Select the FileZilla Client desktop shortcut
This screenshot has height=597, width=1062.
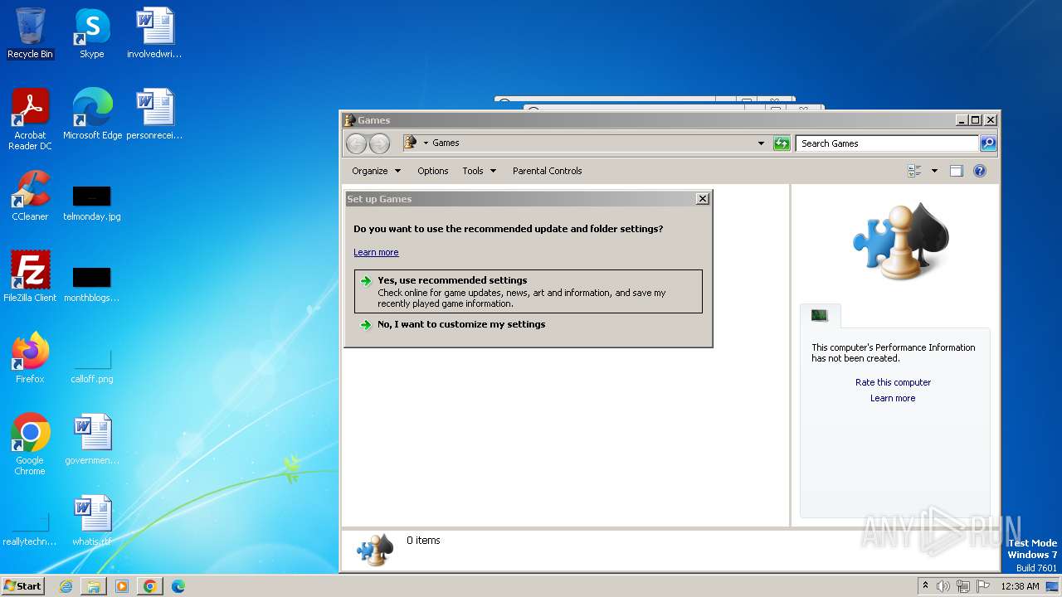coord(30,277)
